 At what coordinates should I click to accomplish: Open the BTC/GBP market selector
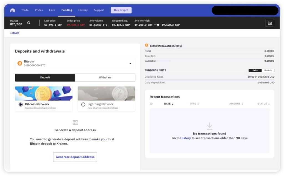click(x=16, y=23)
